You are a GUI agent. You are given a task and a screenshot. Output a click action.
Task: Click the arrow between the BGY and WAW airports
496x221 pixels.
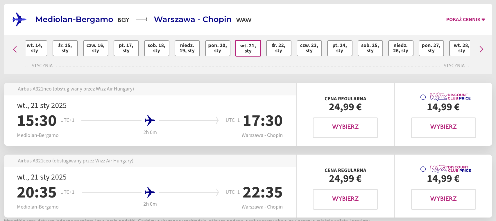tap(142, 19)
